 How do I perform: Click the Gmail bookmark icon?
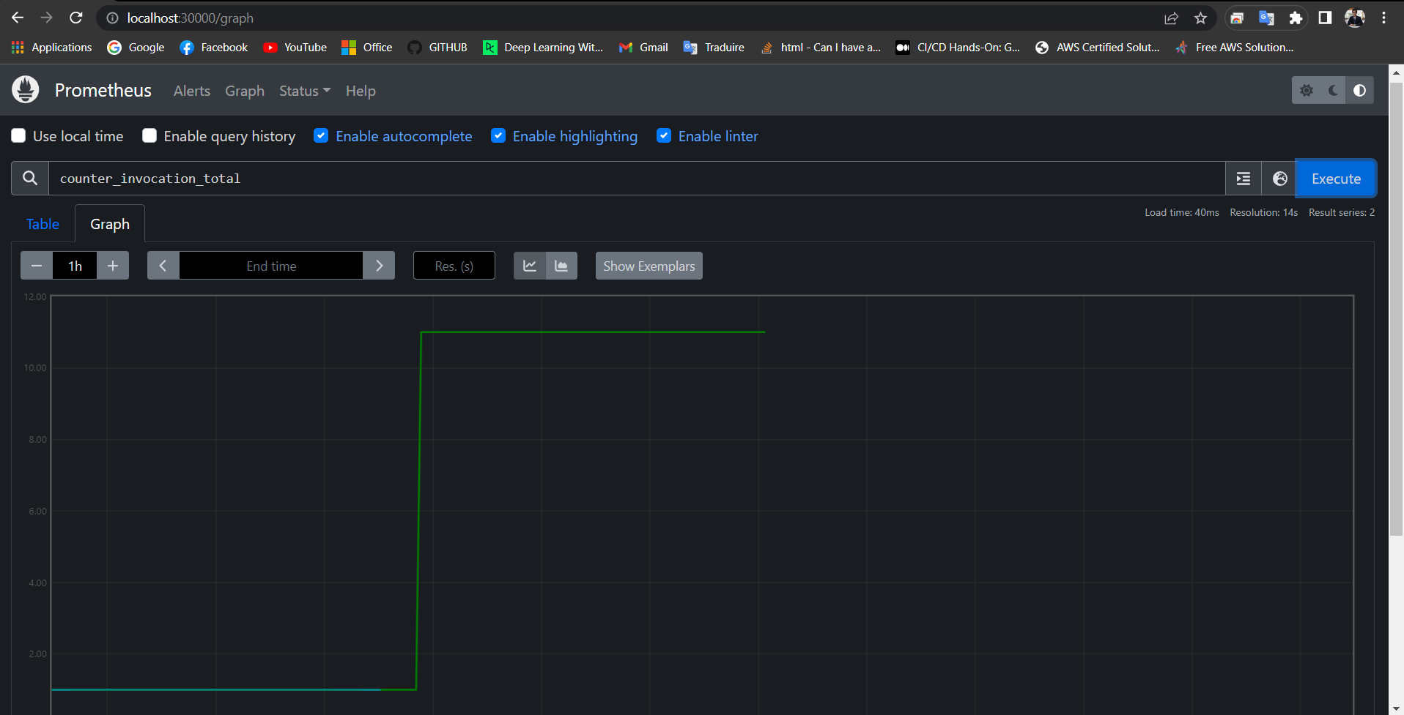pos(624,47)
